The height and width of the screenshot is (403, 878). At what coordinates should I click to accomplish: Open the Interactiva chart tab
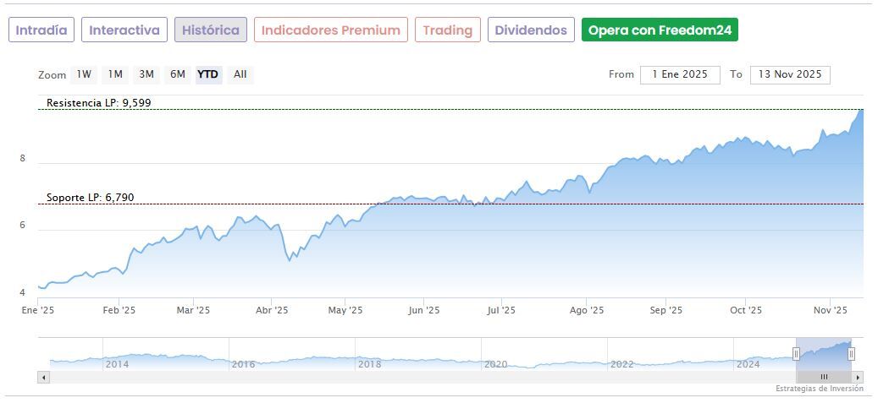[124, 30]
